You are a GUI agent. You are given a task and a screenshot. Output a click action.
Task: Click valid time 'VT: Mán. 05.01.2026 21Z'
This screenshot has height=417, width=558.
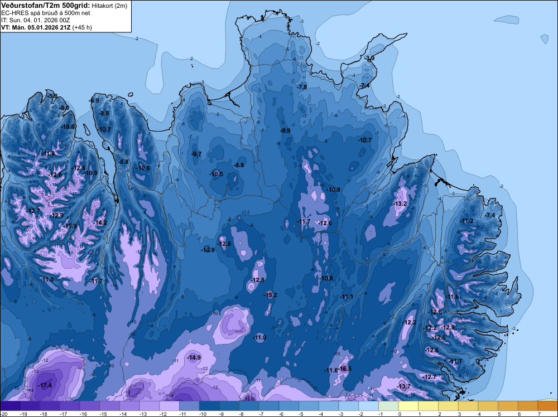[36, 27]
